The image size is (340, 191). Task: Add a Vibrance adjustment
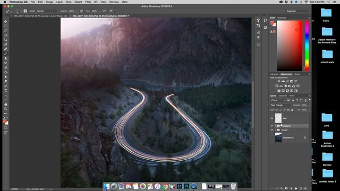pos(296,81)
